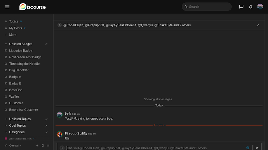Screen dimensions: 268x150
Task: Open Liquorice Badge link
Action: click(21, 50)
